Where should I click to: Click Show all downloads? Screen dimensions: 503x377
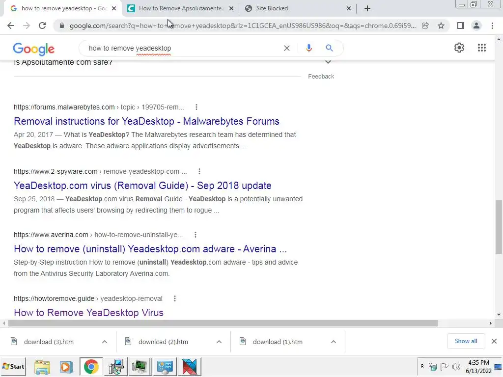(466, 341)
